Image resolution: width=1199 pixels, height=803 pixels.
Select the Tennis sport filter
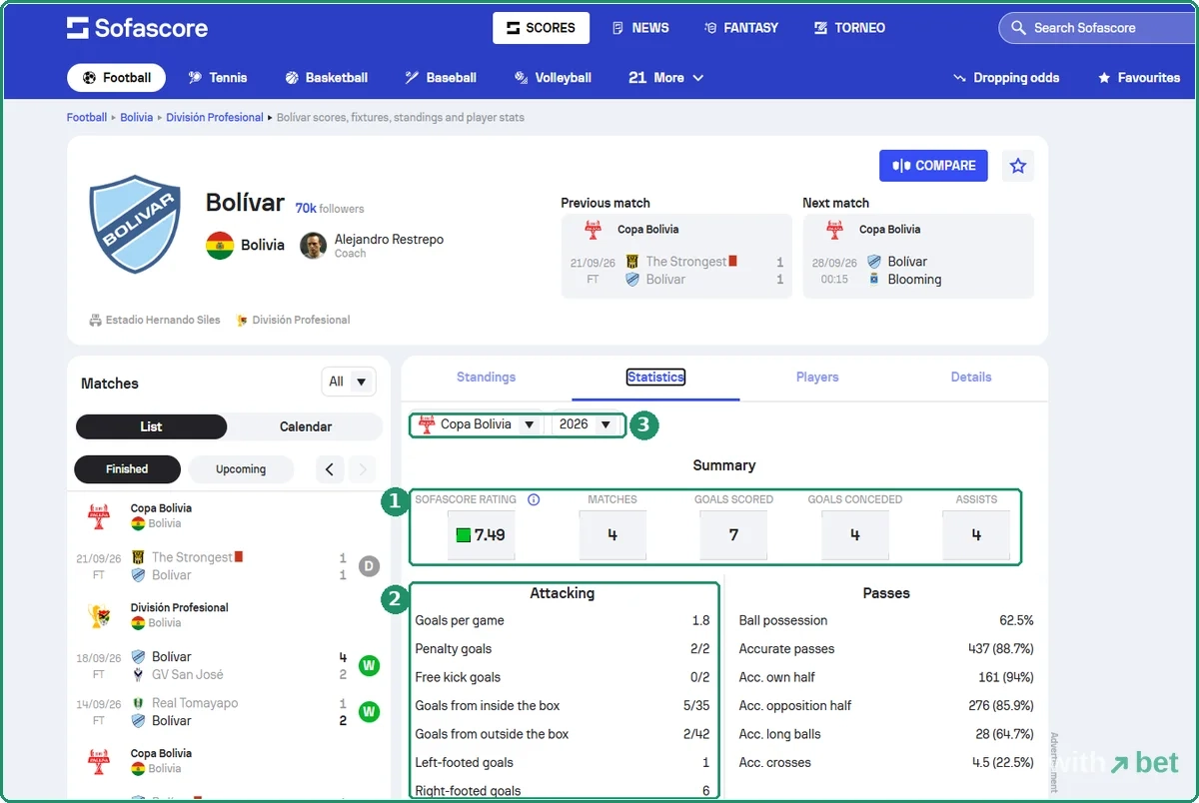pos(217,78)
